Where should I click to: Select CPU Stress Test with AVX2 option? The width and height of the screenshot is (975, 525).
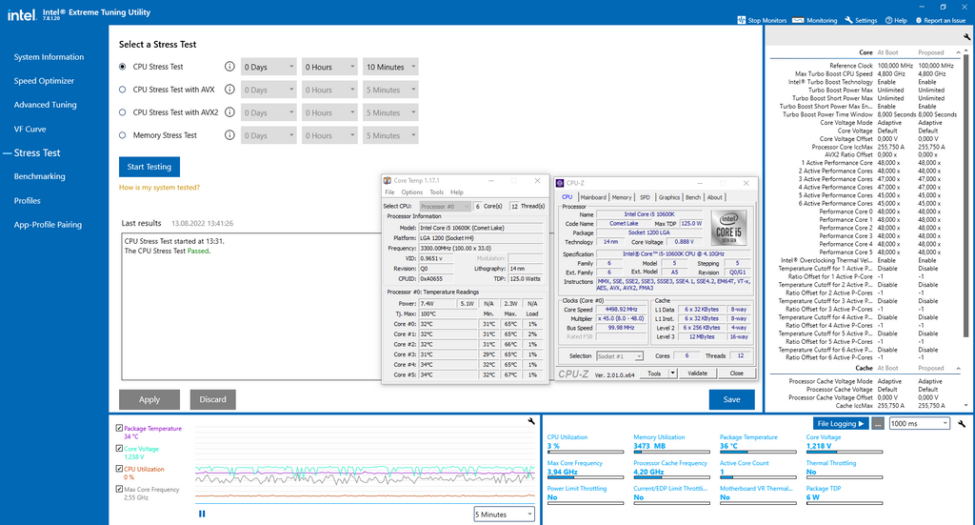(x=123, y=112)
